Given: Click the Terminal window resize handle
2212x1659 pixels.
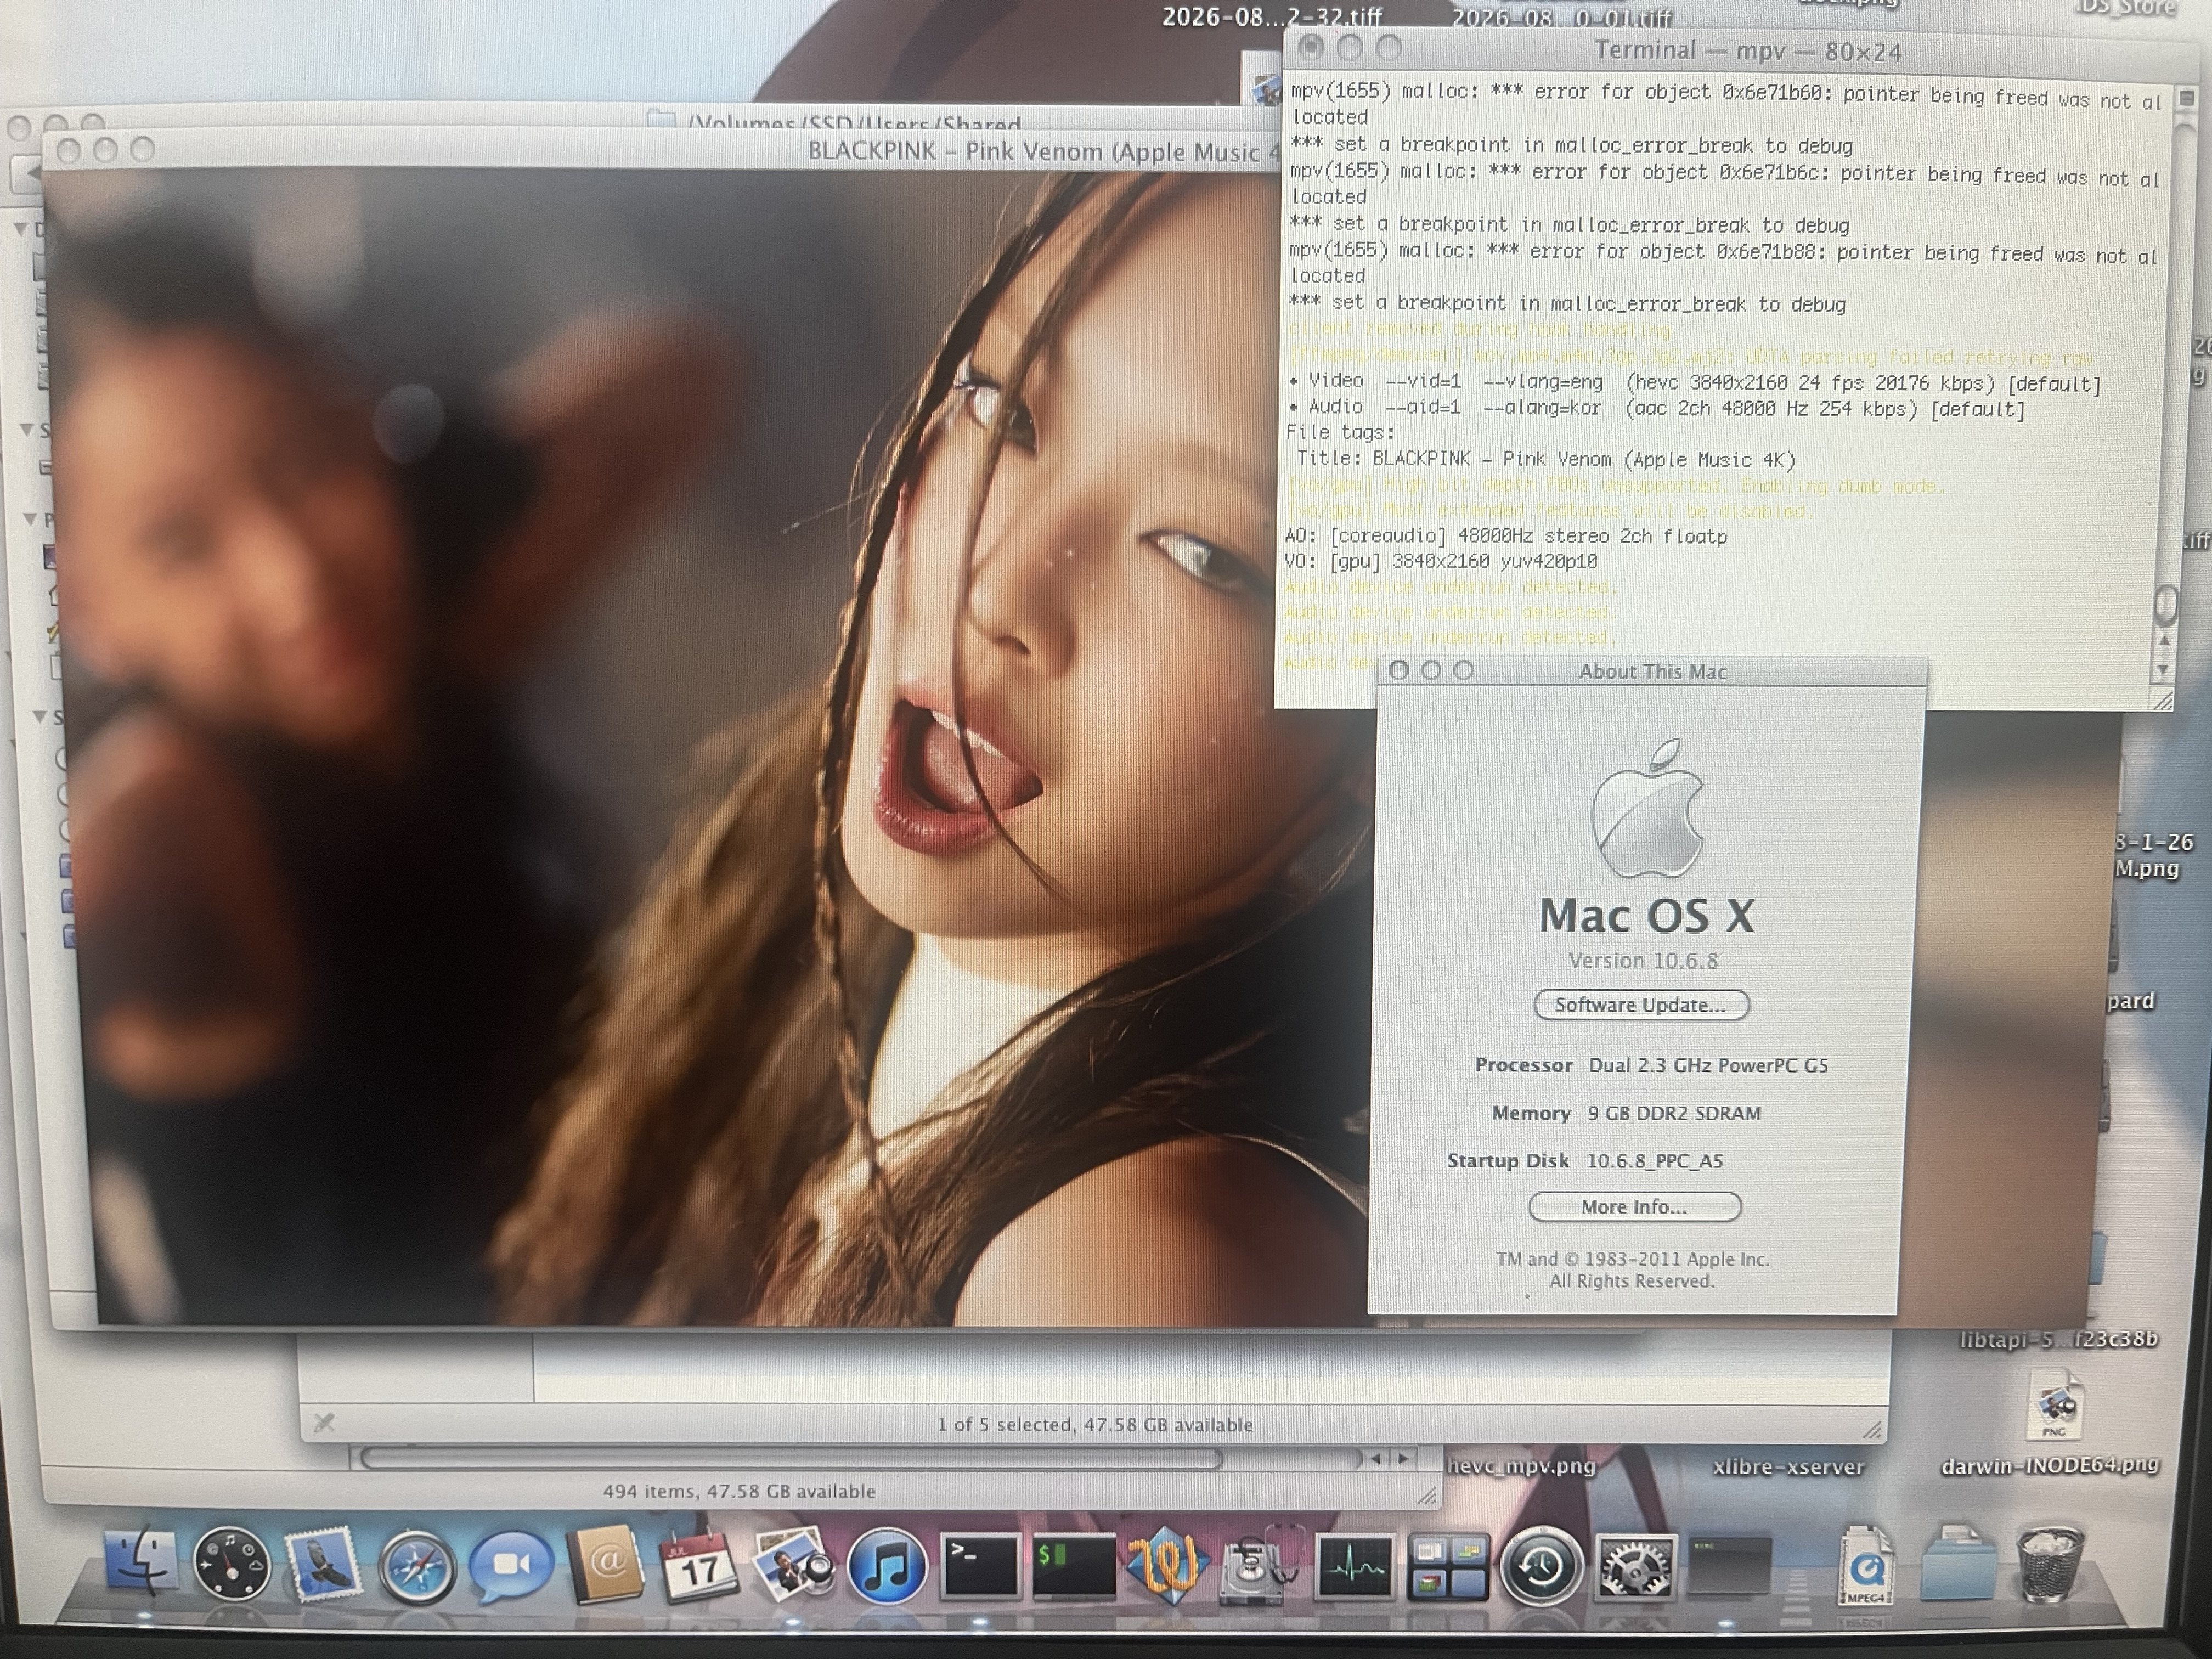Looking at the screenshot, I should point(2162,700).
